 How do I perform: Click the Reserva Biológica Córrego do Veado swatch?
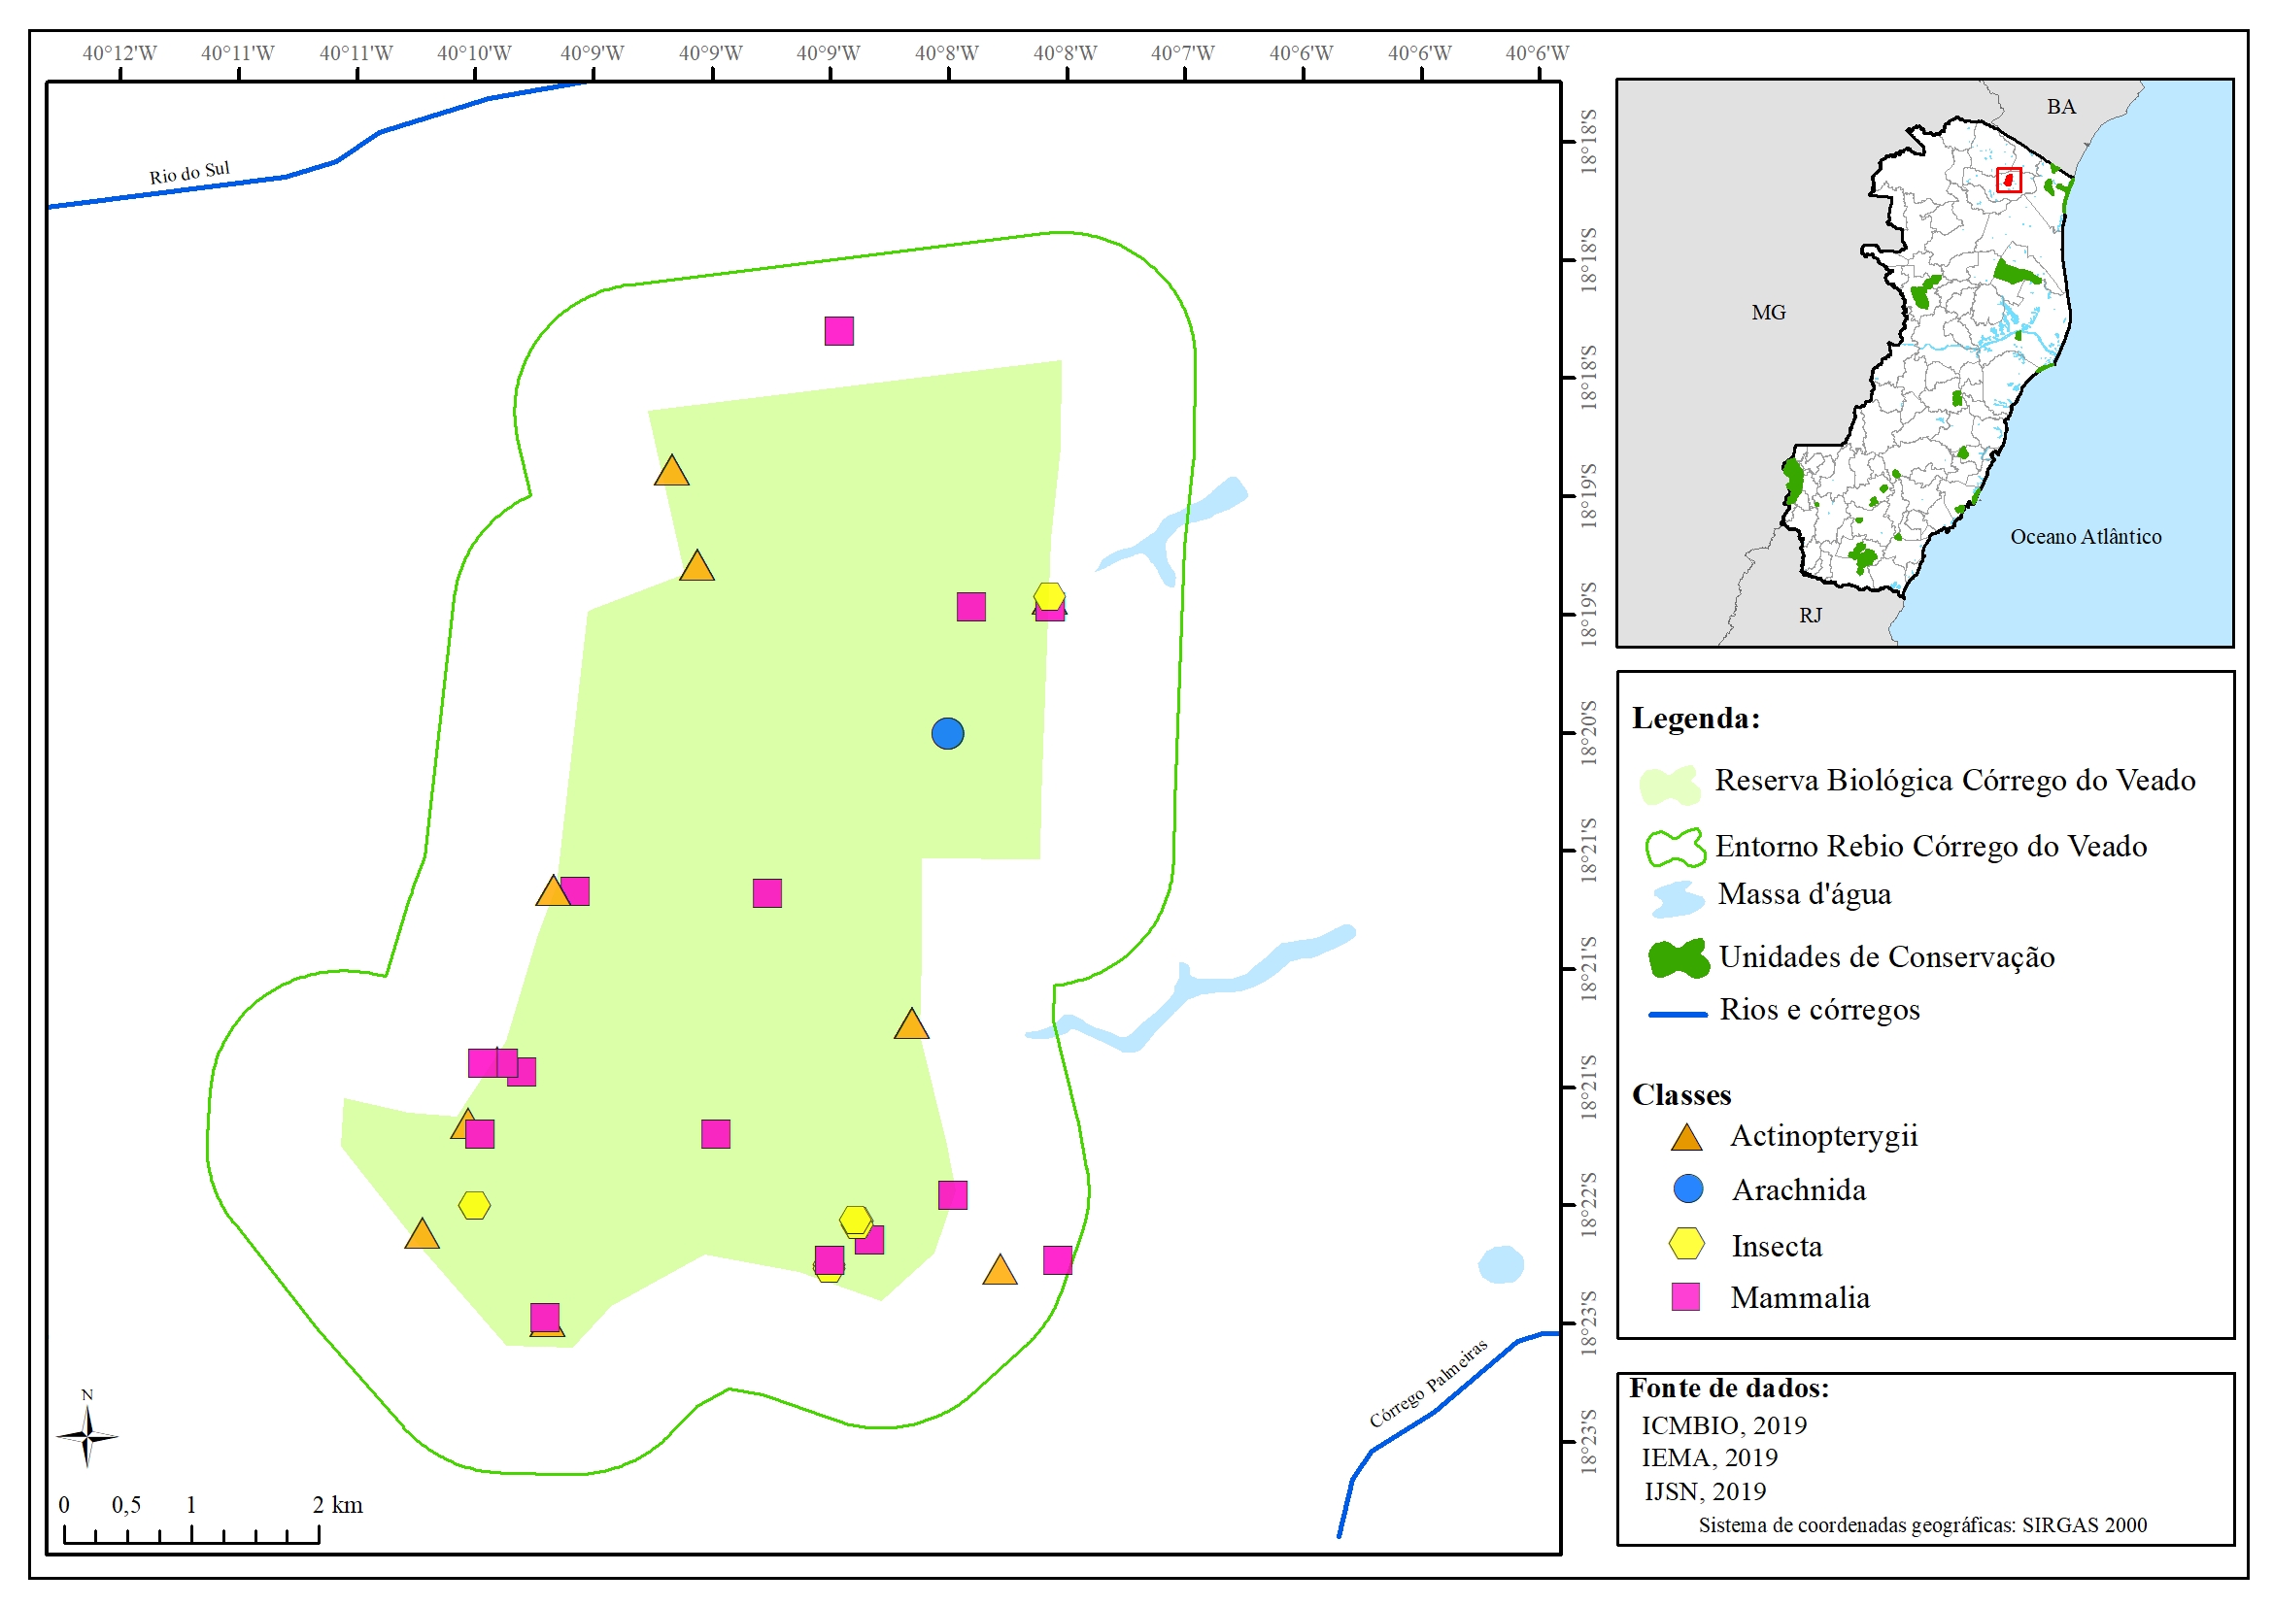[1669, 785]
